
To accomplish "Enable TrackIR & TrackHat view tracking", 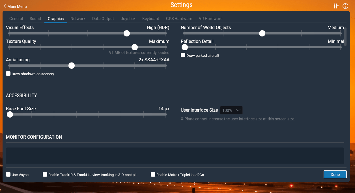I will 45,174.
